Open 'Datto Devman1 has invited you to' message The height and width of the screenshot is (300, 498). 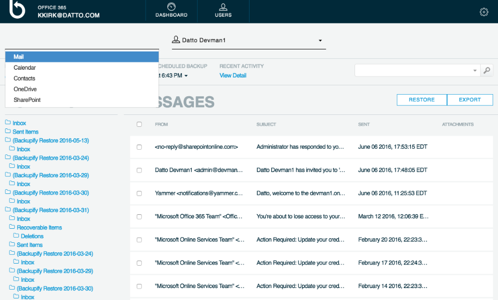pos(301,170)
